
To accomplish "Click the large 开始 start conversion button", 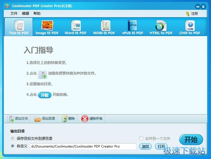I will [191, 140].
